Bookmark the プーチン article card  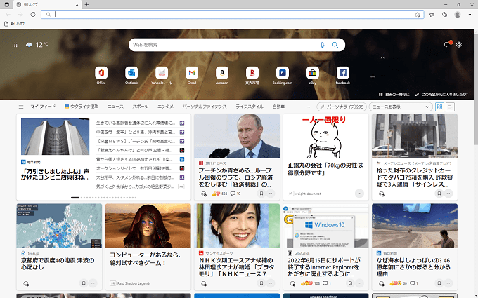[x=261, y=194]
